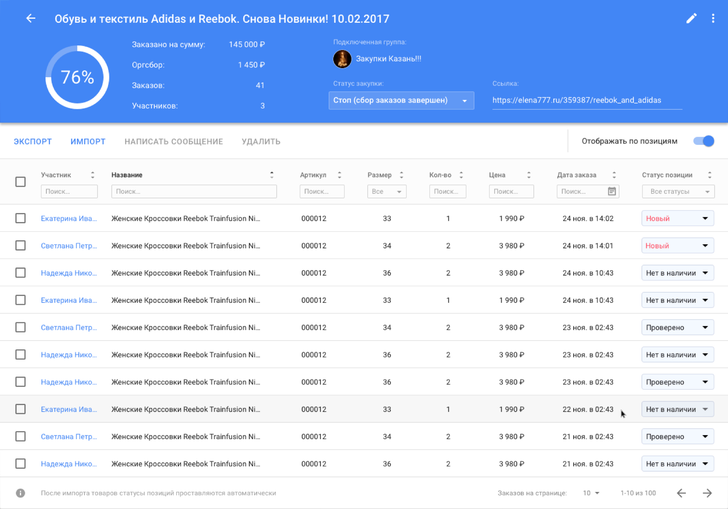Click the info icon in the footer
This screenshot has width=728, height=509.
(20, 493)
